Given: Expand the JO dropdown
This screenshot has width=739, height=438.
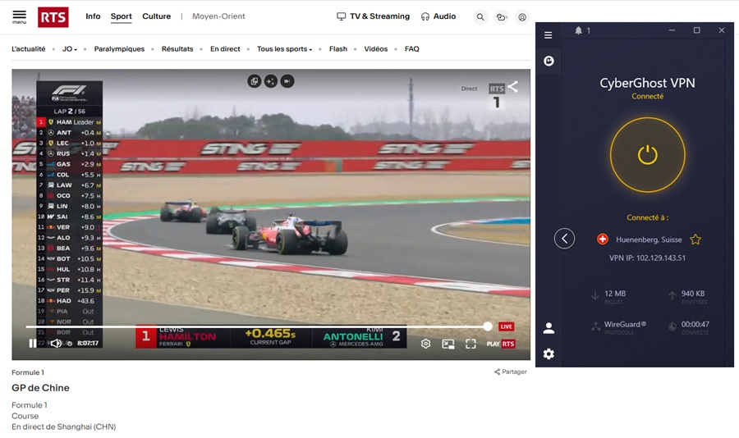Looking at the screenshot, I should click(70, 48).
